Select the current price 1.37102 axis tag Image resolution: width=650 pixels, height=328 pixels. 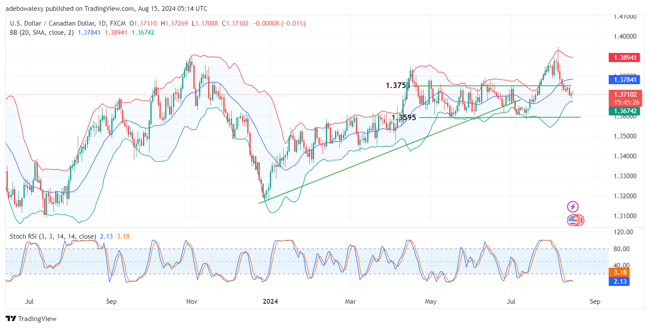coord(626,95)
